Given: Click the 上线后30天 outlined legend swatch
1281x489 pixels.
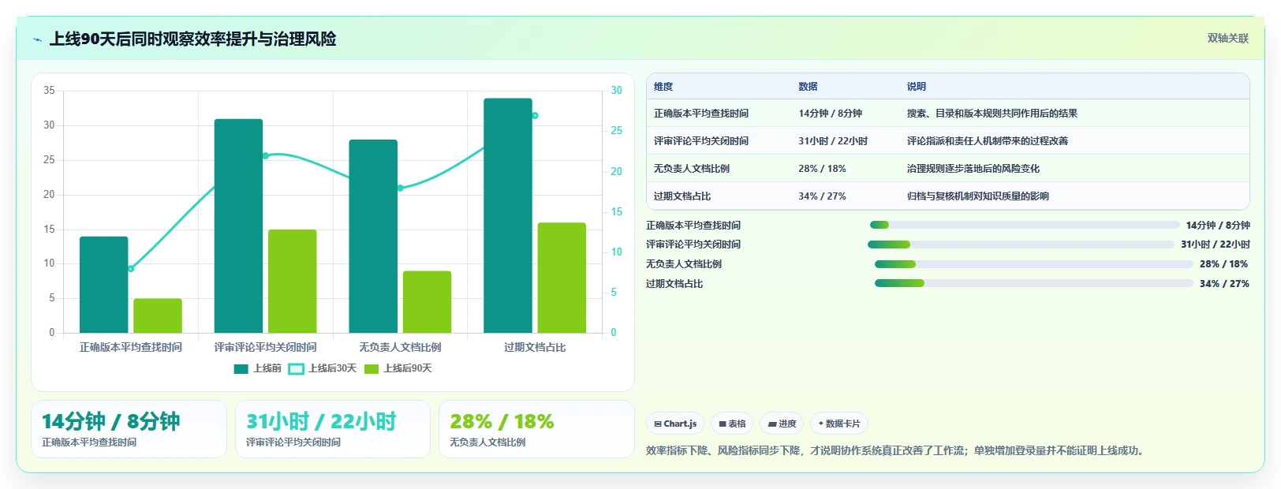Looking at the screenshot, I should point(296,368).
